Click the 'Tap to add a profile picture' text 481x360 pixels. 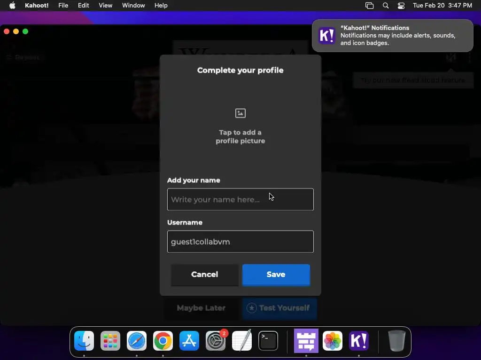pyautogui.click(x=240, y=136)
